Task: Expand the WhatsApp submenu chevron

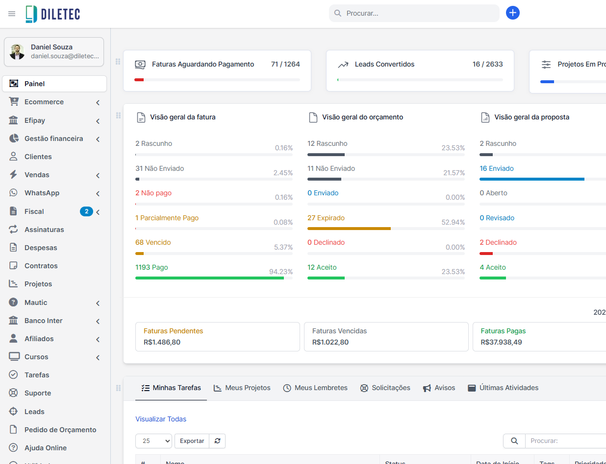Action: click(98, 193)
